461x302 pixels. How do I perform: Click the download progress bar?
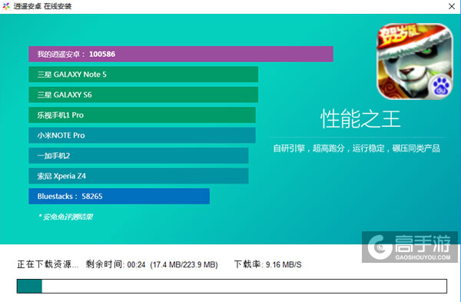(x=232, y=286)
